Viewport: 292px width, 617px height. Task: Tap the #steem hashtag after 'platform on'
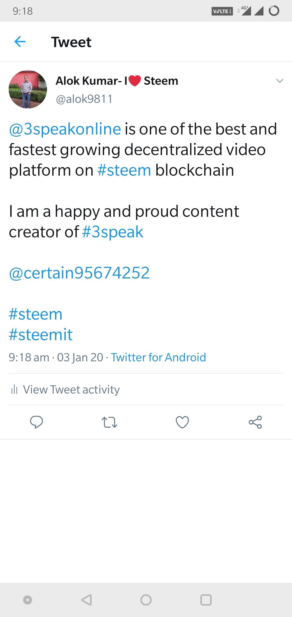coord(124,170)
